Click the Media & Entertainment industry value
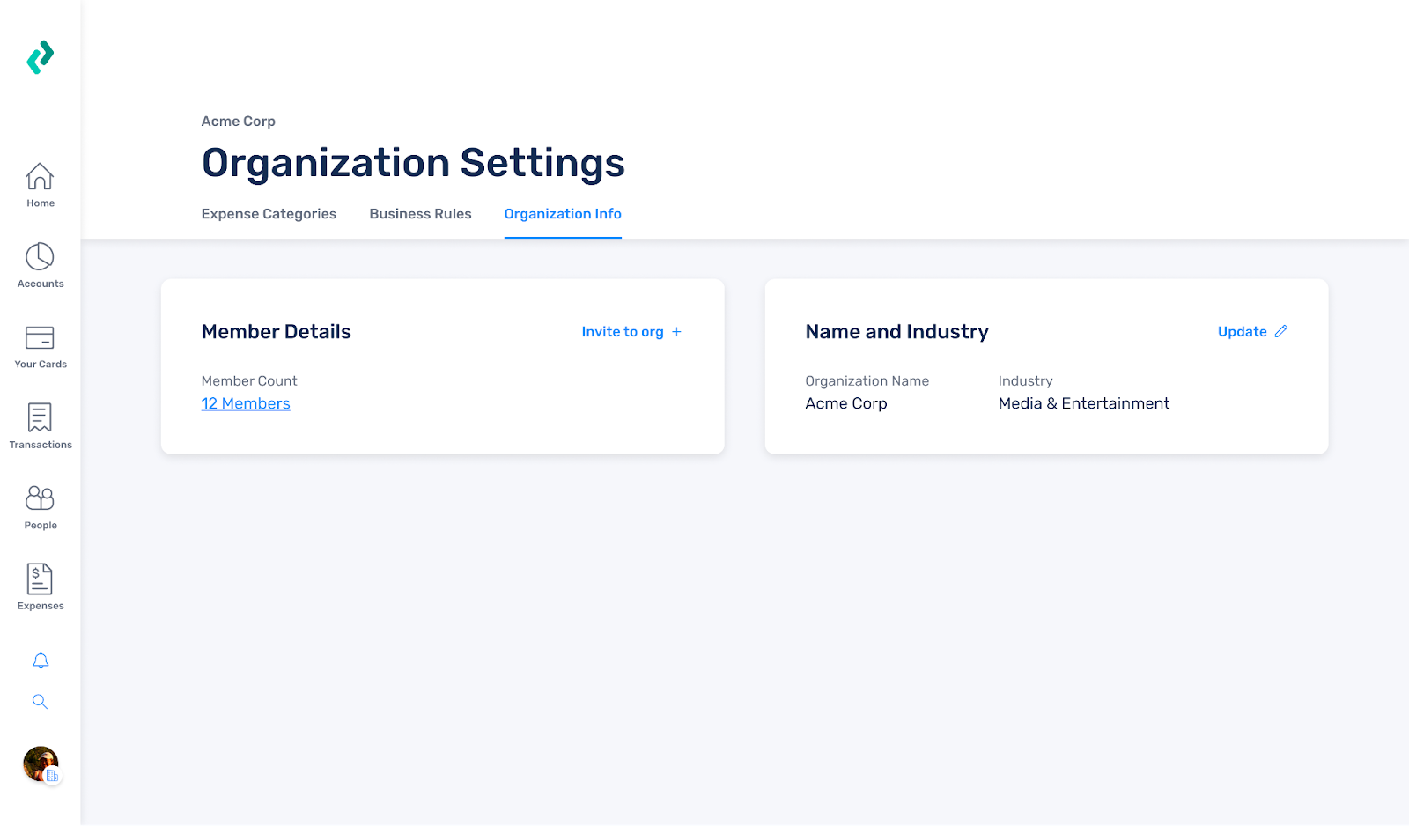The image size is (1409, 826). (1084, 403)
